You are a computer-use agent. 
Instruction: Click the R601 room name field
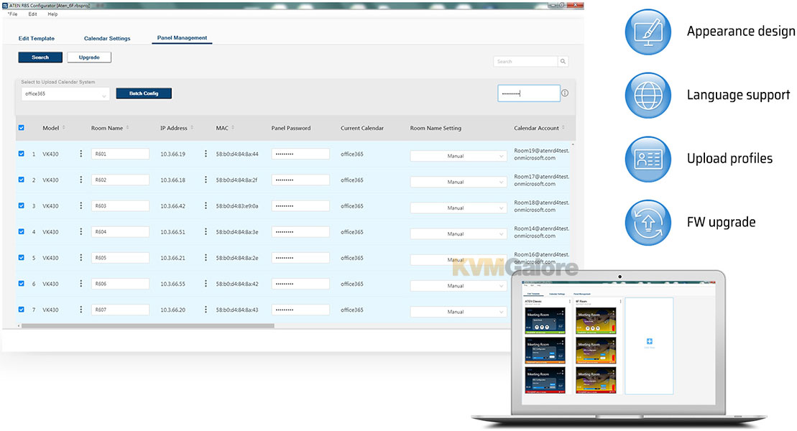click(121, 154)
